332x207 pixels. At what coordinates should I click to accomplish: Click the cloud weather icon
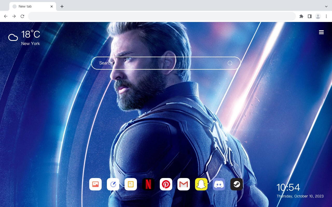point(13,38)
